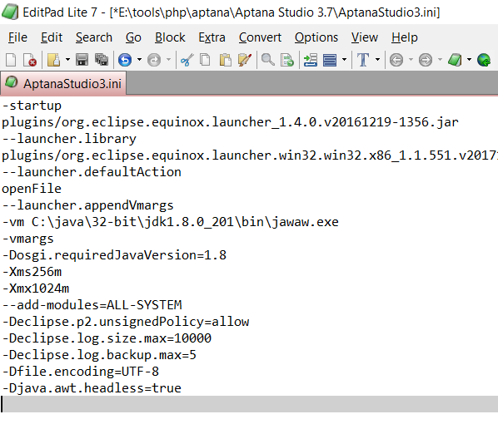The height and width of the screenshot is (424, 498).
Task: Go back with the left circle arrow
Action: tap(396, 60)
